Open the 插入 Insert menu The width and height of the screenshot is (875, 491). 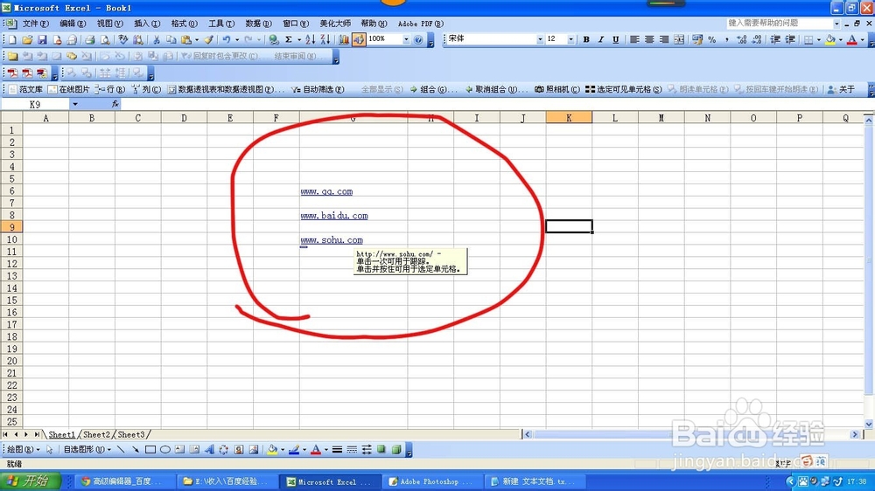[x=147, y=24]
